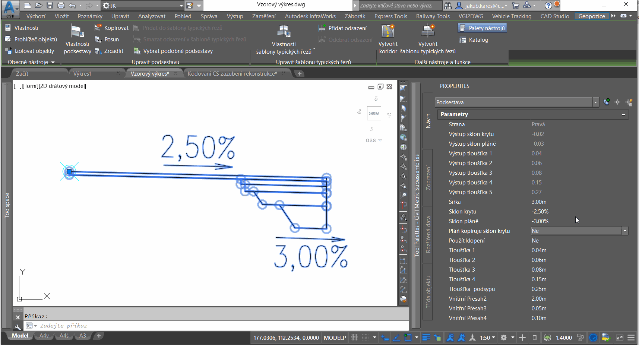Open the Výchozí ribbon tab

(36, 16)
